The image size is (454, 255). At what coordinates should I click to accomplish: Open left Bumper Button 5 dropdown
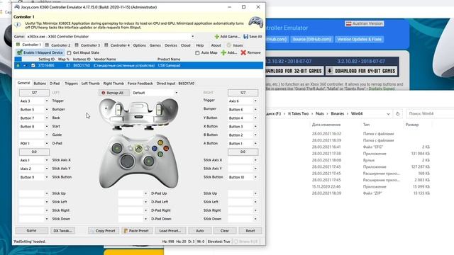[x=47, y=110]
